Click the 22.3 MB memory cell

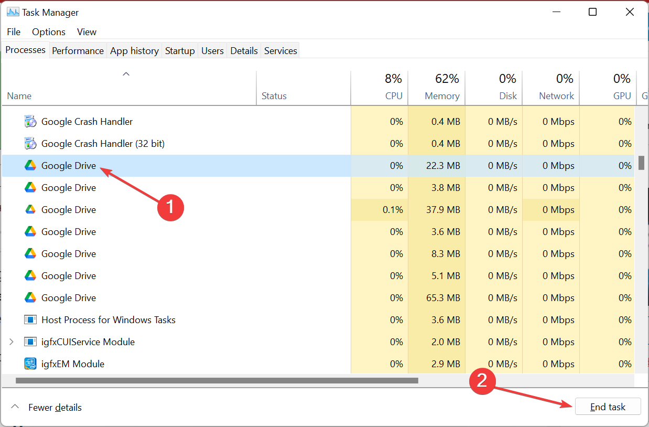tap(436, 166)
